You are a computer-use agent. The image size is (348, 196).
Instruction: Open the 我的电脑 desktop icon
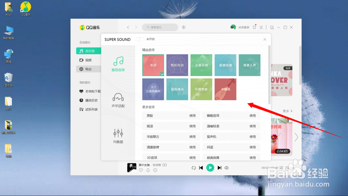pyautogui.click(x=8, y=33)
